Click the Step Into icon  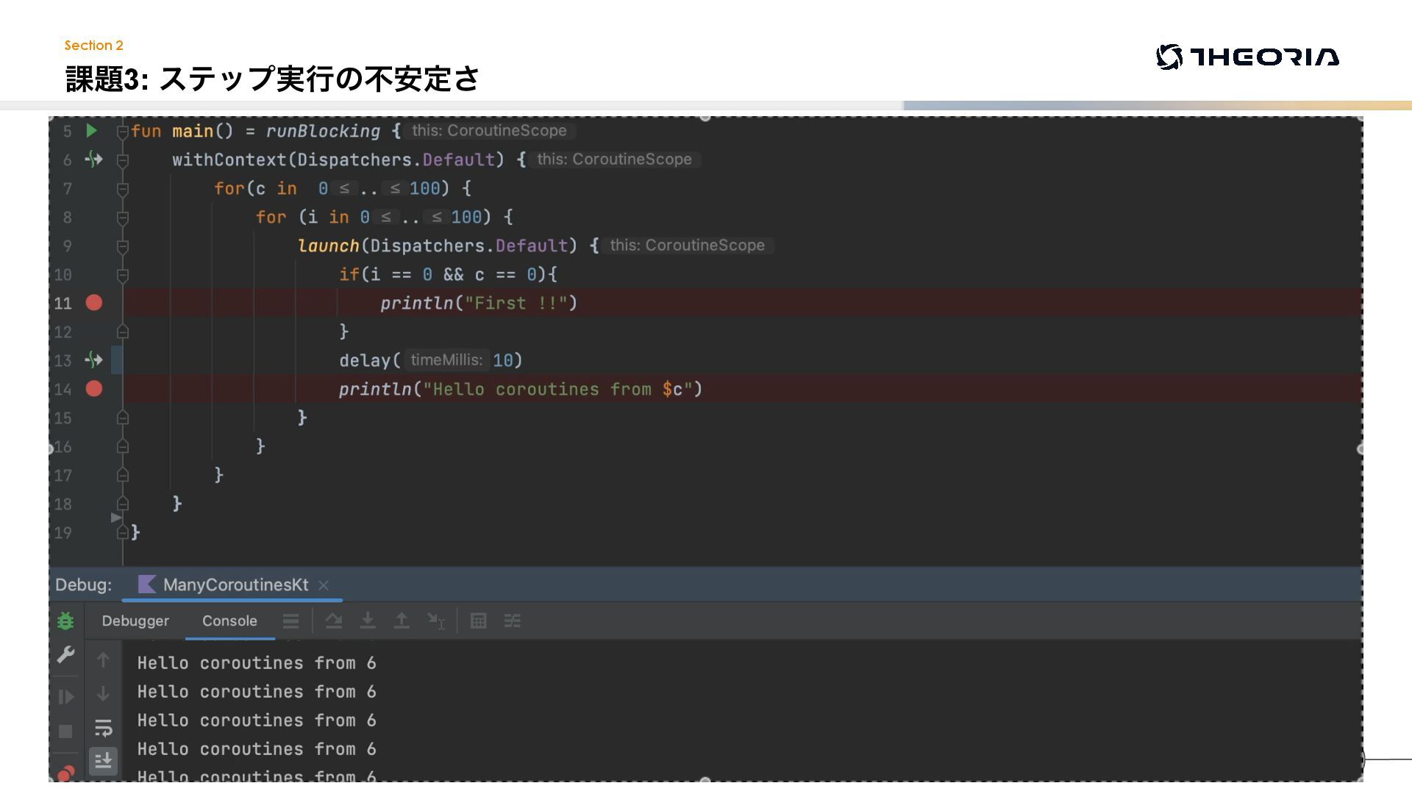pyautogui.click(x=368, y=621)
